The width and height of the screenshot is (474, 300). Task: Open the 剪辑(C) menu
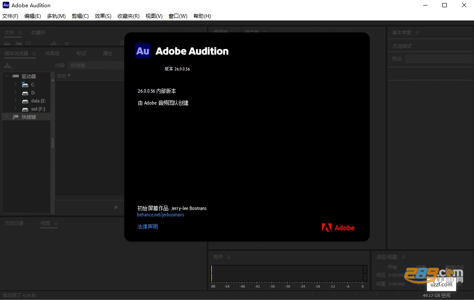(x=80, y=16)
